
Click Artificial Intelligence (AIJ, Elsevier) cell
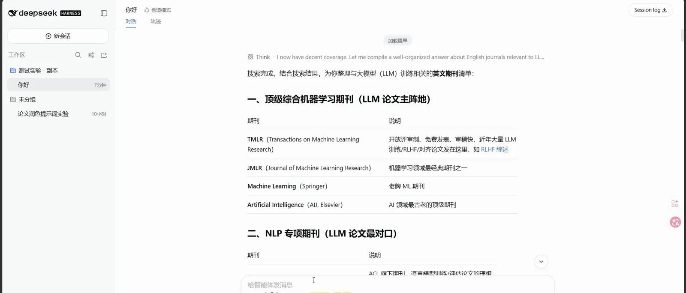click(x=295, y=205)
